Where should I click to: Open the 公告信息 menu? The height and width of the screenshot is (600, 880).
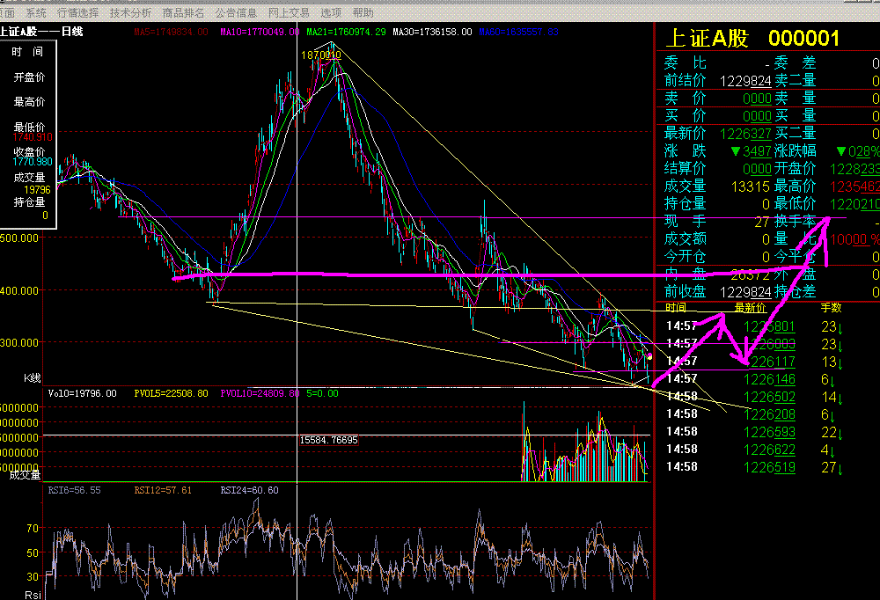[236, 13]
